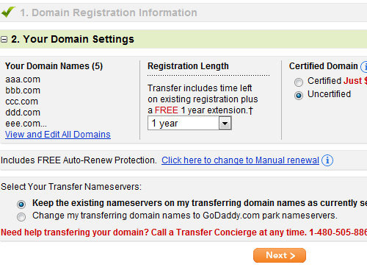
Task: Choose Keep the existing nameservers option
Action: pyautogui.click(x=21, y=204)
